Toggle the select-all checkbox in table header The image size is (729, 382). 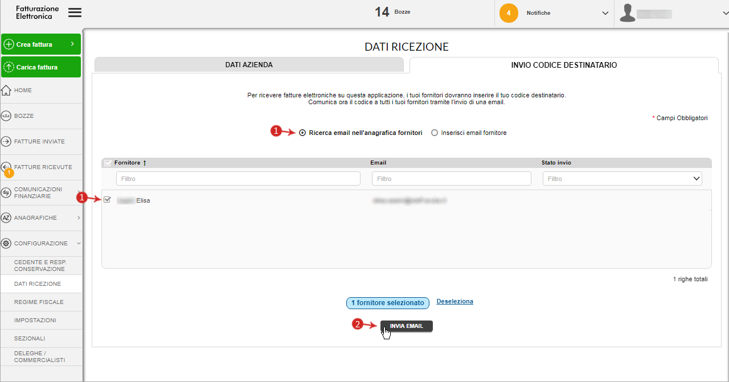click(108, 163)
